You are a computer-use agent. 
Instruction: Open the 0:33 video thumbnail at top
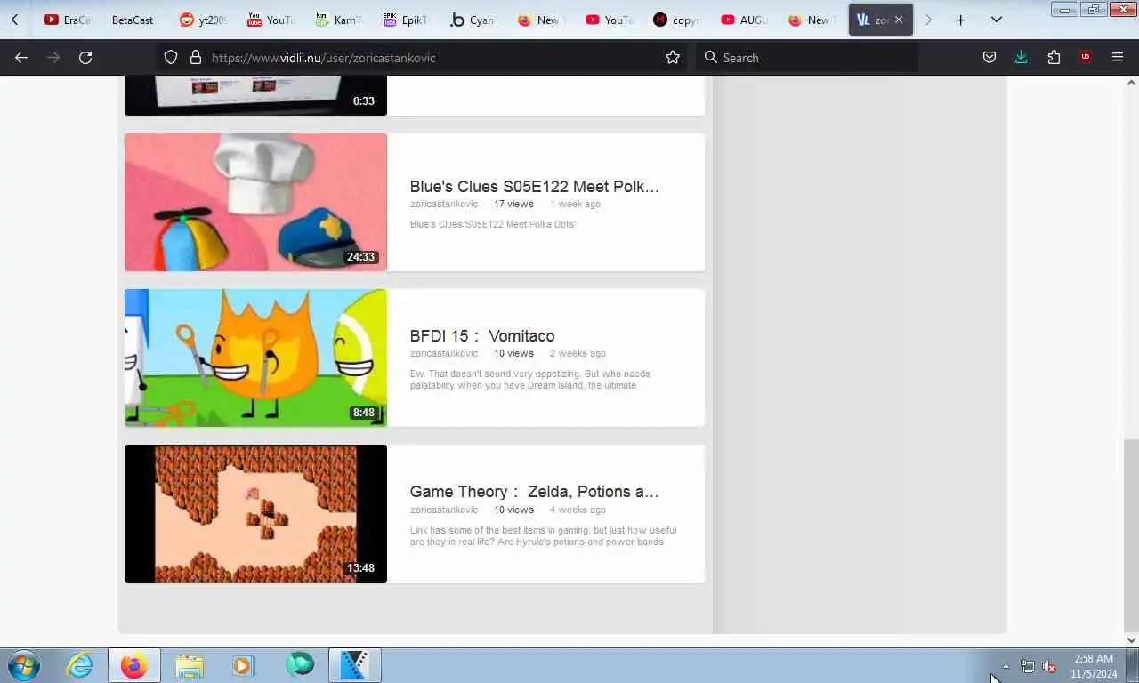click(255, 95)
